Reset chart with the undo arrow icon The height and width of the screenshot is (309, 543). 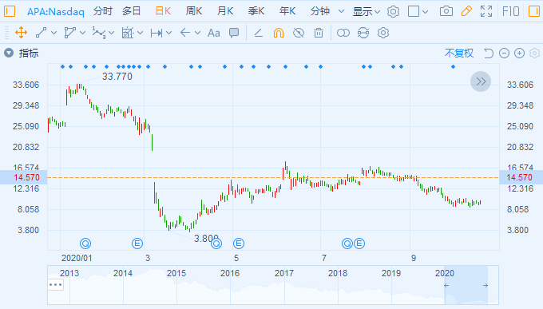(x=489, y=53)
